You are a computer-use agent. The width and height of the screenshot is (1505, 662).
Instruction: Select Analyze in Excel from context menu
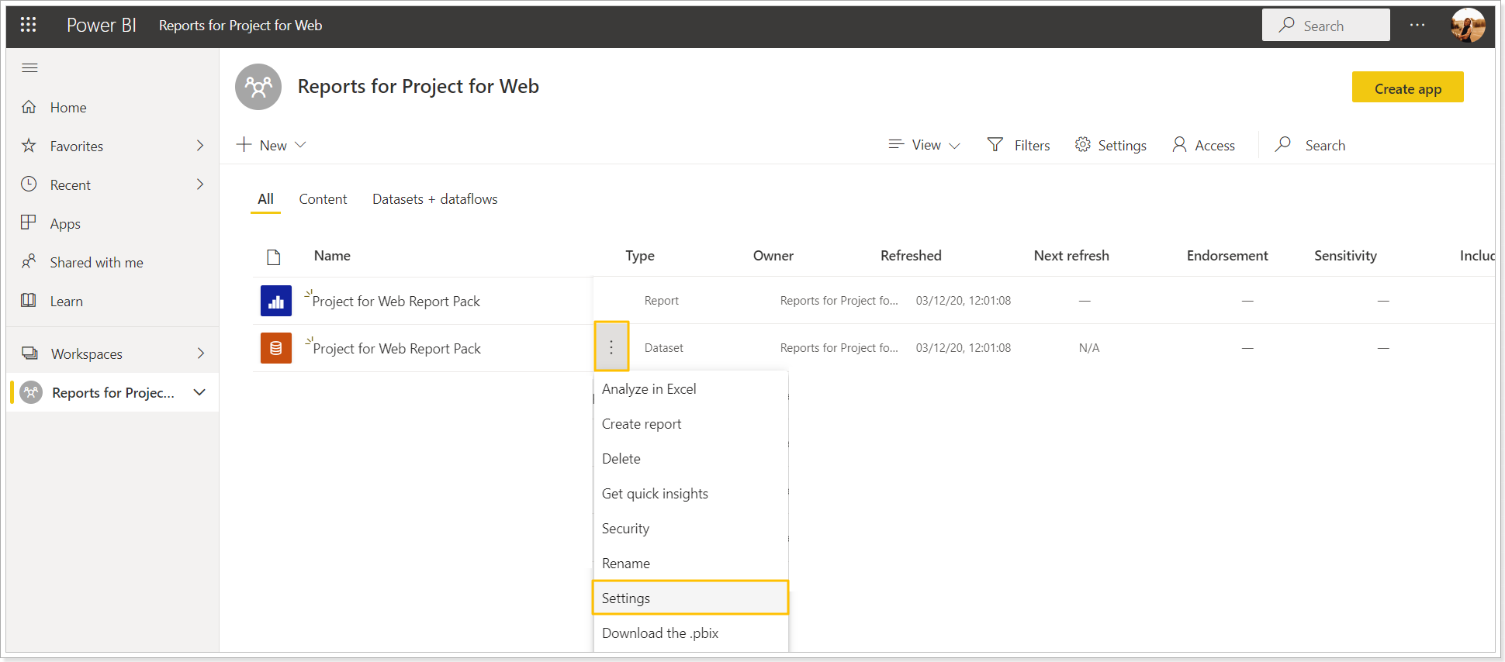tap(690, 389)
